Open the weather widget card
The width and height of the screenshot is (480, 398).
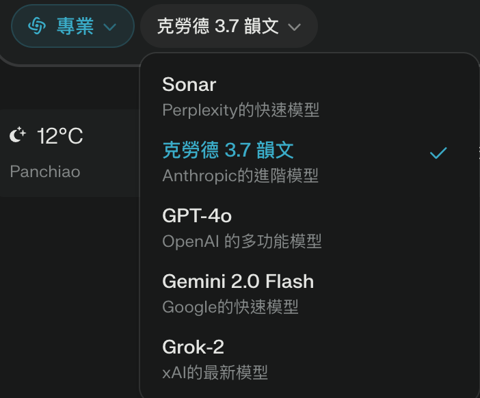(x=68, y=153)
